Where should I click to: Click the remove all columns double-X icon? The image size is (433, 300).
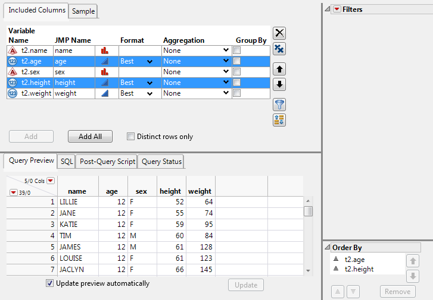point(279,49)
